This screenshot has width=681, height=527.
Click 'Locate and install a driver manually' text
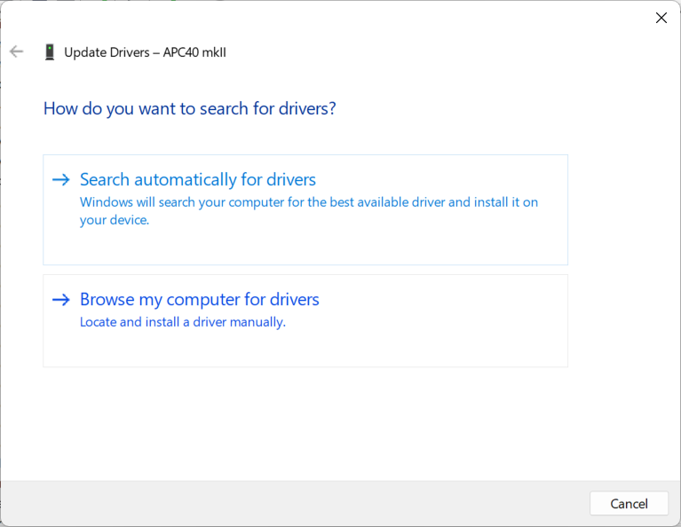click(x=183, y=322)
